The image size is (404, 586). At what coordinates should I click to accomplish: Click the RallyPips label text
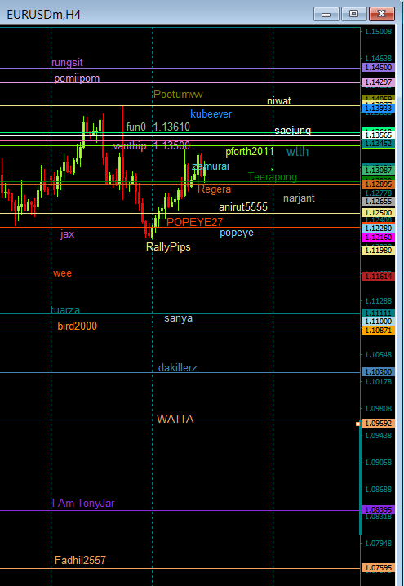click(x=168, y=247)
